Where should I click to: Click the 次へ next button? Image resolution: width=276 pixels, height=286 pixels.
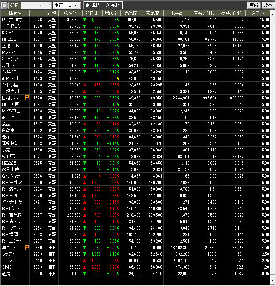click(x=268, y=5)
